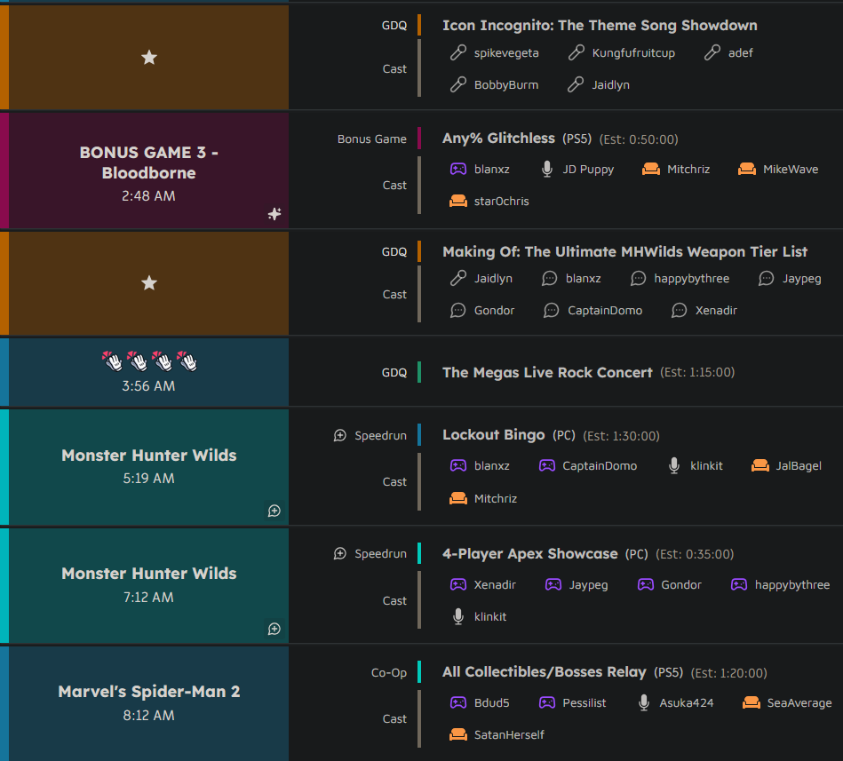The height and width of the screenshot is (761, 843).
Task: Click couch icon next to MikeWave
Action: pos(747,169)
